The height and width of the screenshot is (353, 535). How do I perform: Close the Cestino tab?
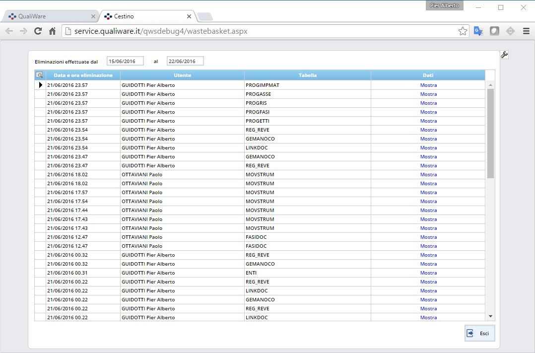click(x=189, y=16)
